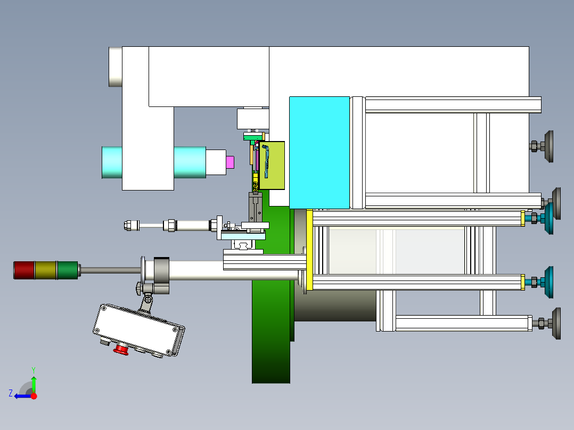Pick the lower teal leveling foot
Screen dimensions: 574x430
pos(548,282)
